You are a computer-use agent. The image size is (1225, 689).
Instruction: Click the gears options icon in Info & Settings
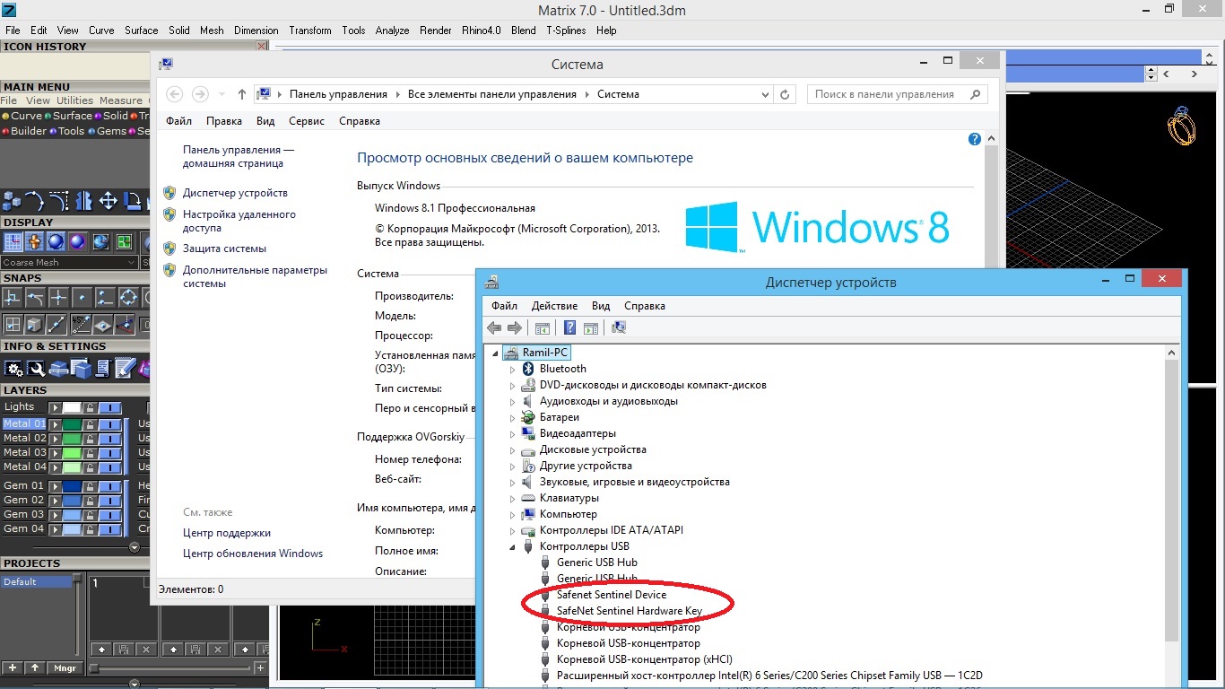point(13,368)
